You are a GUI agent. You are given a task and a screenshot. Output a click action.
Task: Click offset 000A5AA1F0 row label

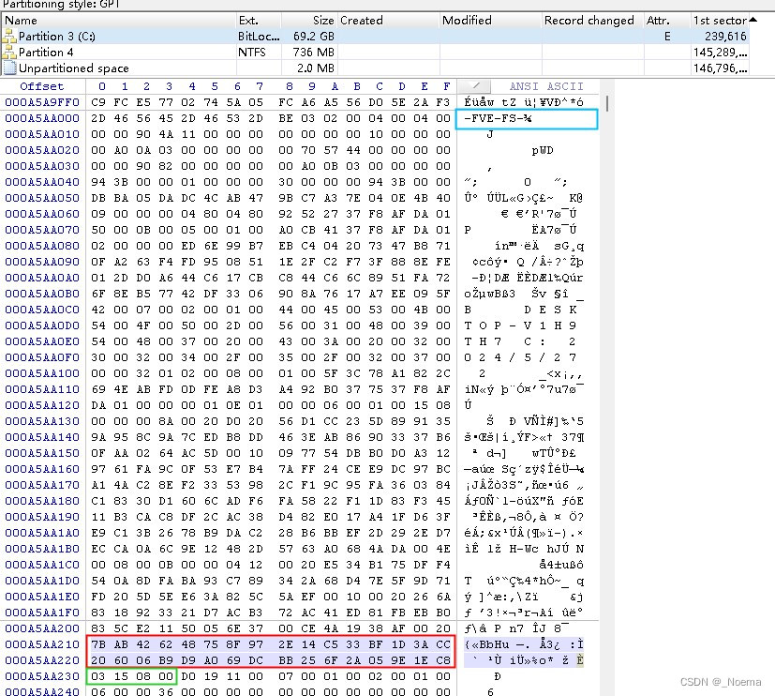click(42, 613)
